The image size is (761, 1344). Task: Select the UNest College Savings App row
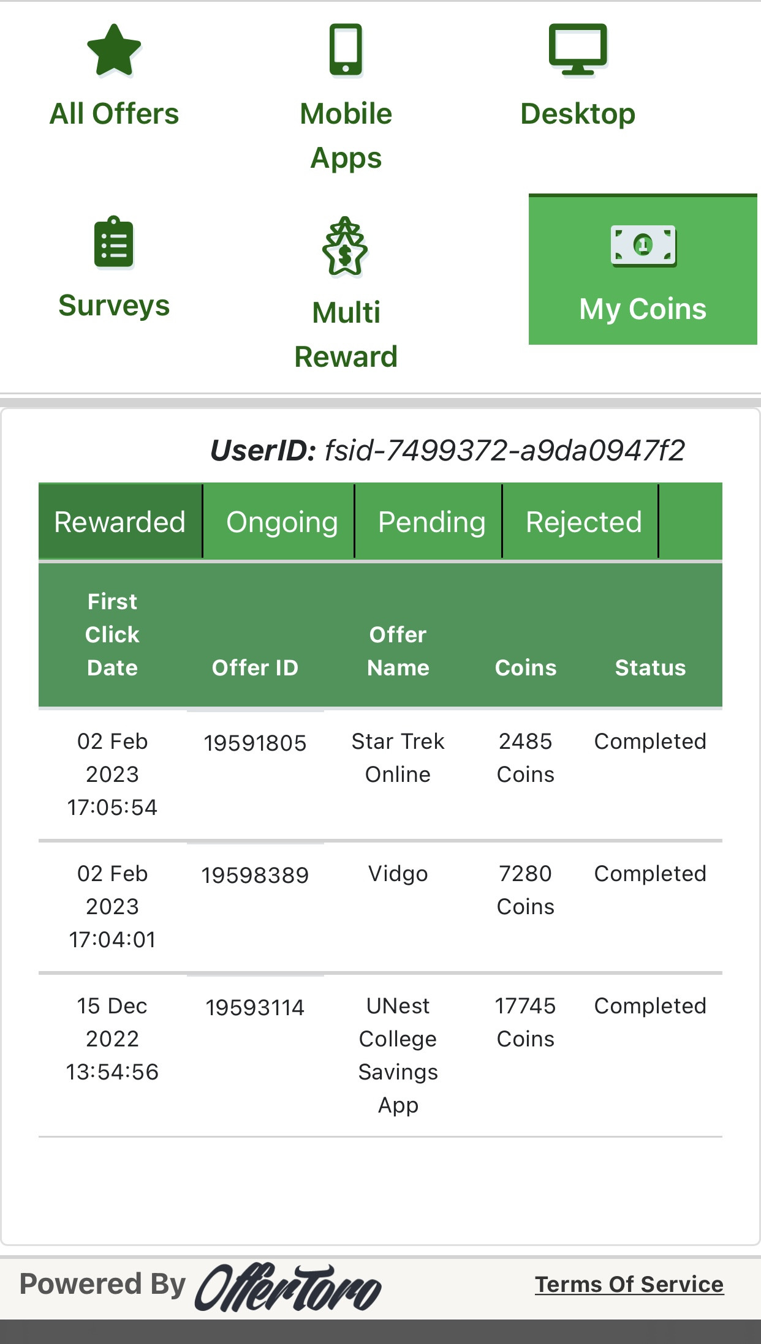(380, 1055)
